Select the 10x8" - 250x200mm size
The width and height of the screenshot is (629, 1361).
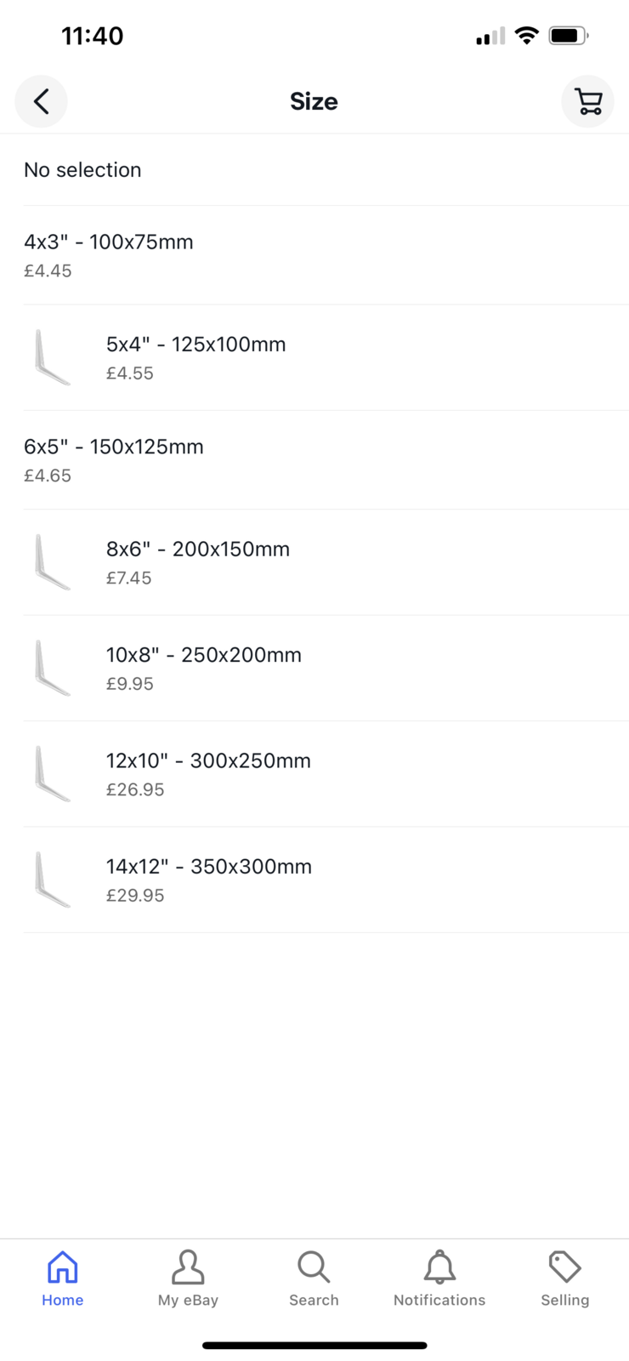[204, 668]
